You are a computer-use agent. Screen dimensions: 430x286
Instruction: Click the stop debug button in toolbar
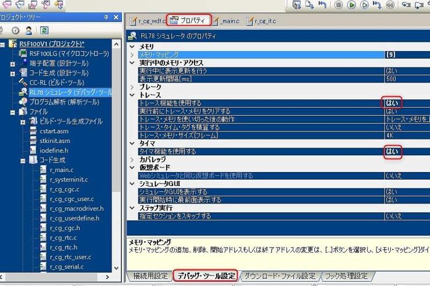pos(338,5)
